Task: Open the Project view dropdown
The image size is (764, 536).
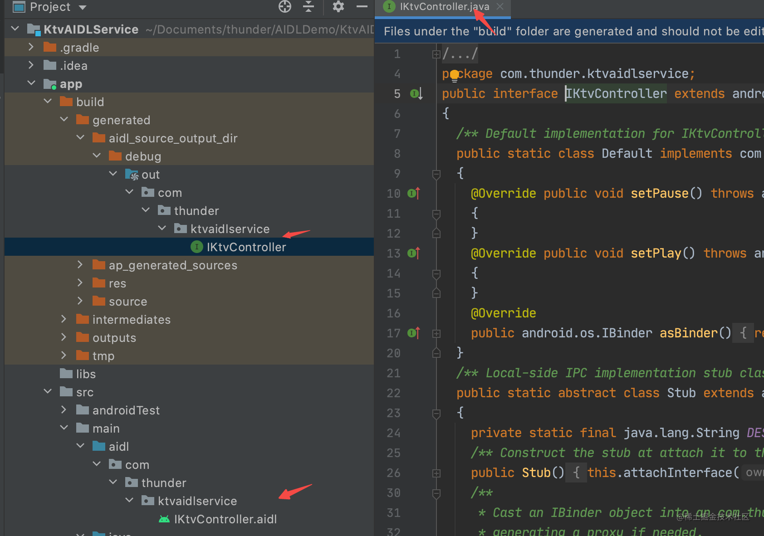Action: pyautogui.click(x=83, y=7)
